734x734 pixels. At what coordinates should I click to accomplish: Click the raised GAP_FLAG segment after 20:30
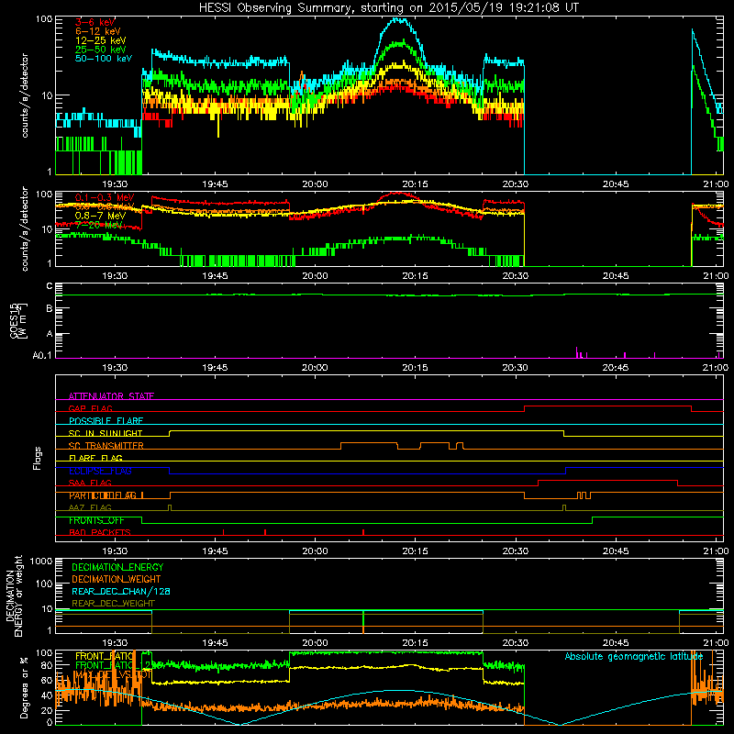tap(608, 406)
